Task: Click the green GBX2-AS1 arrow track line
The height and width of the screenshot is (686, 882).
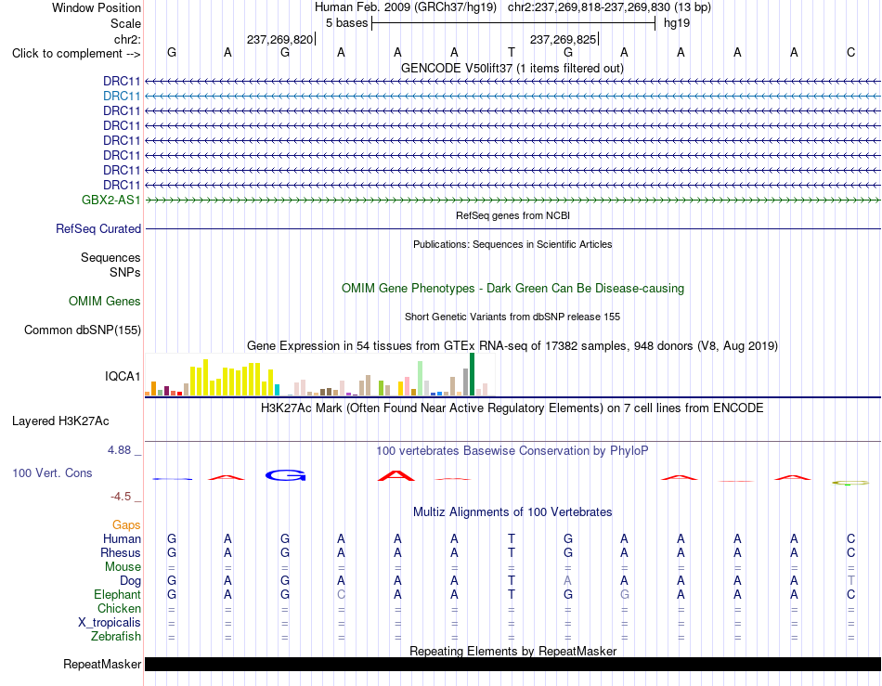Action: click(512, 201)
